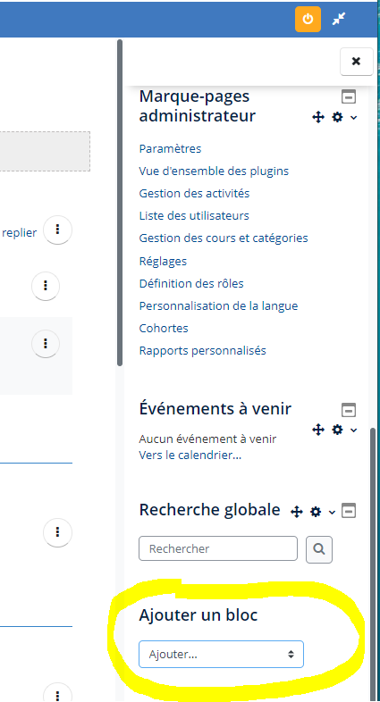Open Gestion des cours et catégories link
This screenshot has width=380, height=702.
(224, 238)
